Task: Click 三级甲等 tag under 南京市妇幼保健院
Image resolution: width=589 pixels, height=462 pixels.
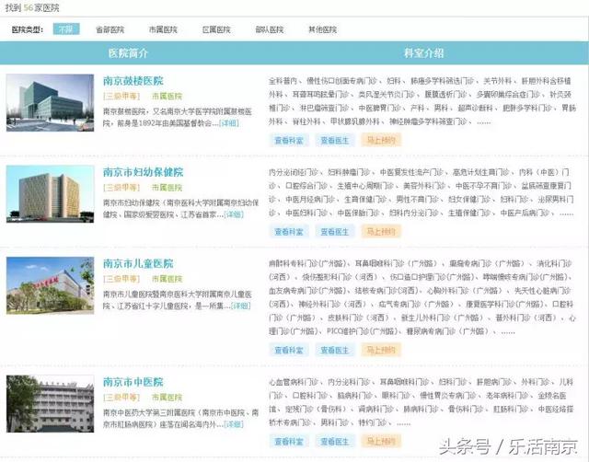Action: pyautogui.click(x=121, y=188)
